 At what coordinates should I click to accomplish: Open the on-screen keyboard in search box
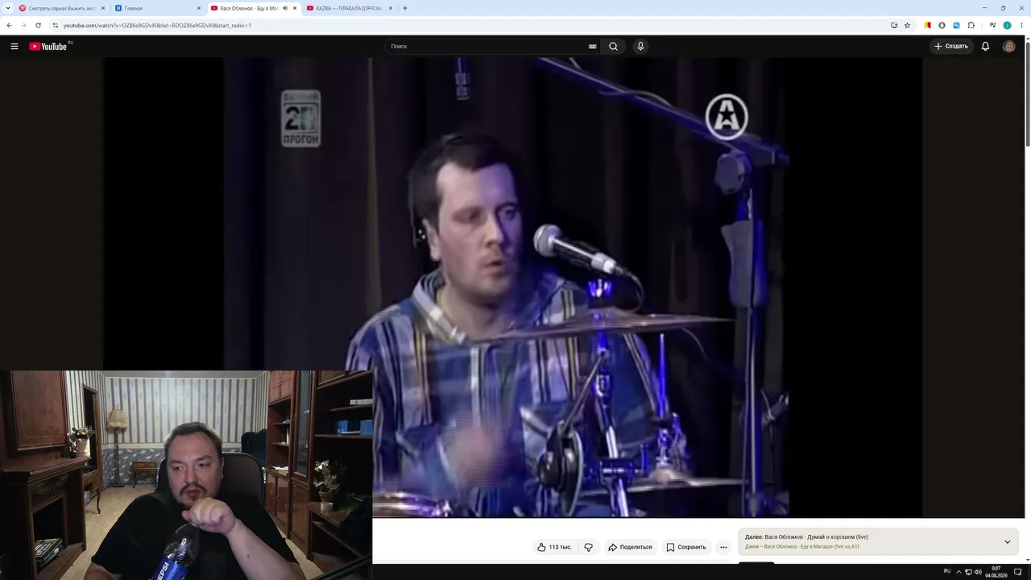[x=593, y=46]
